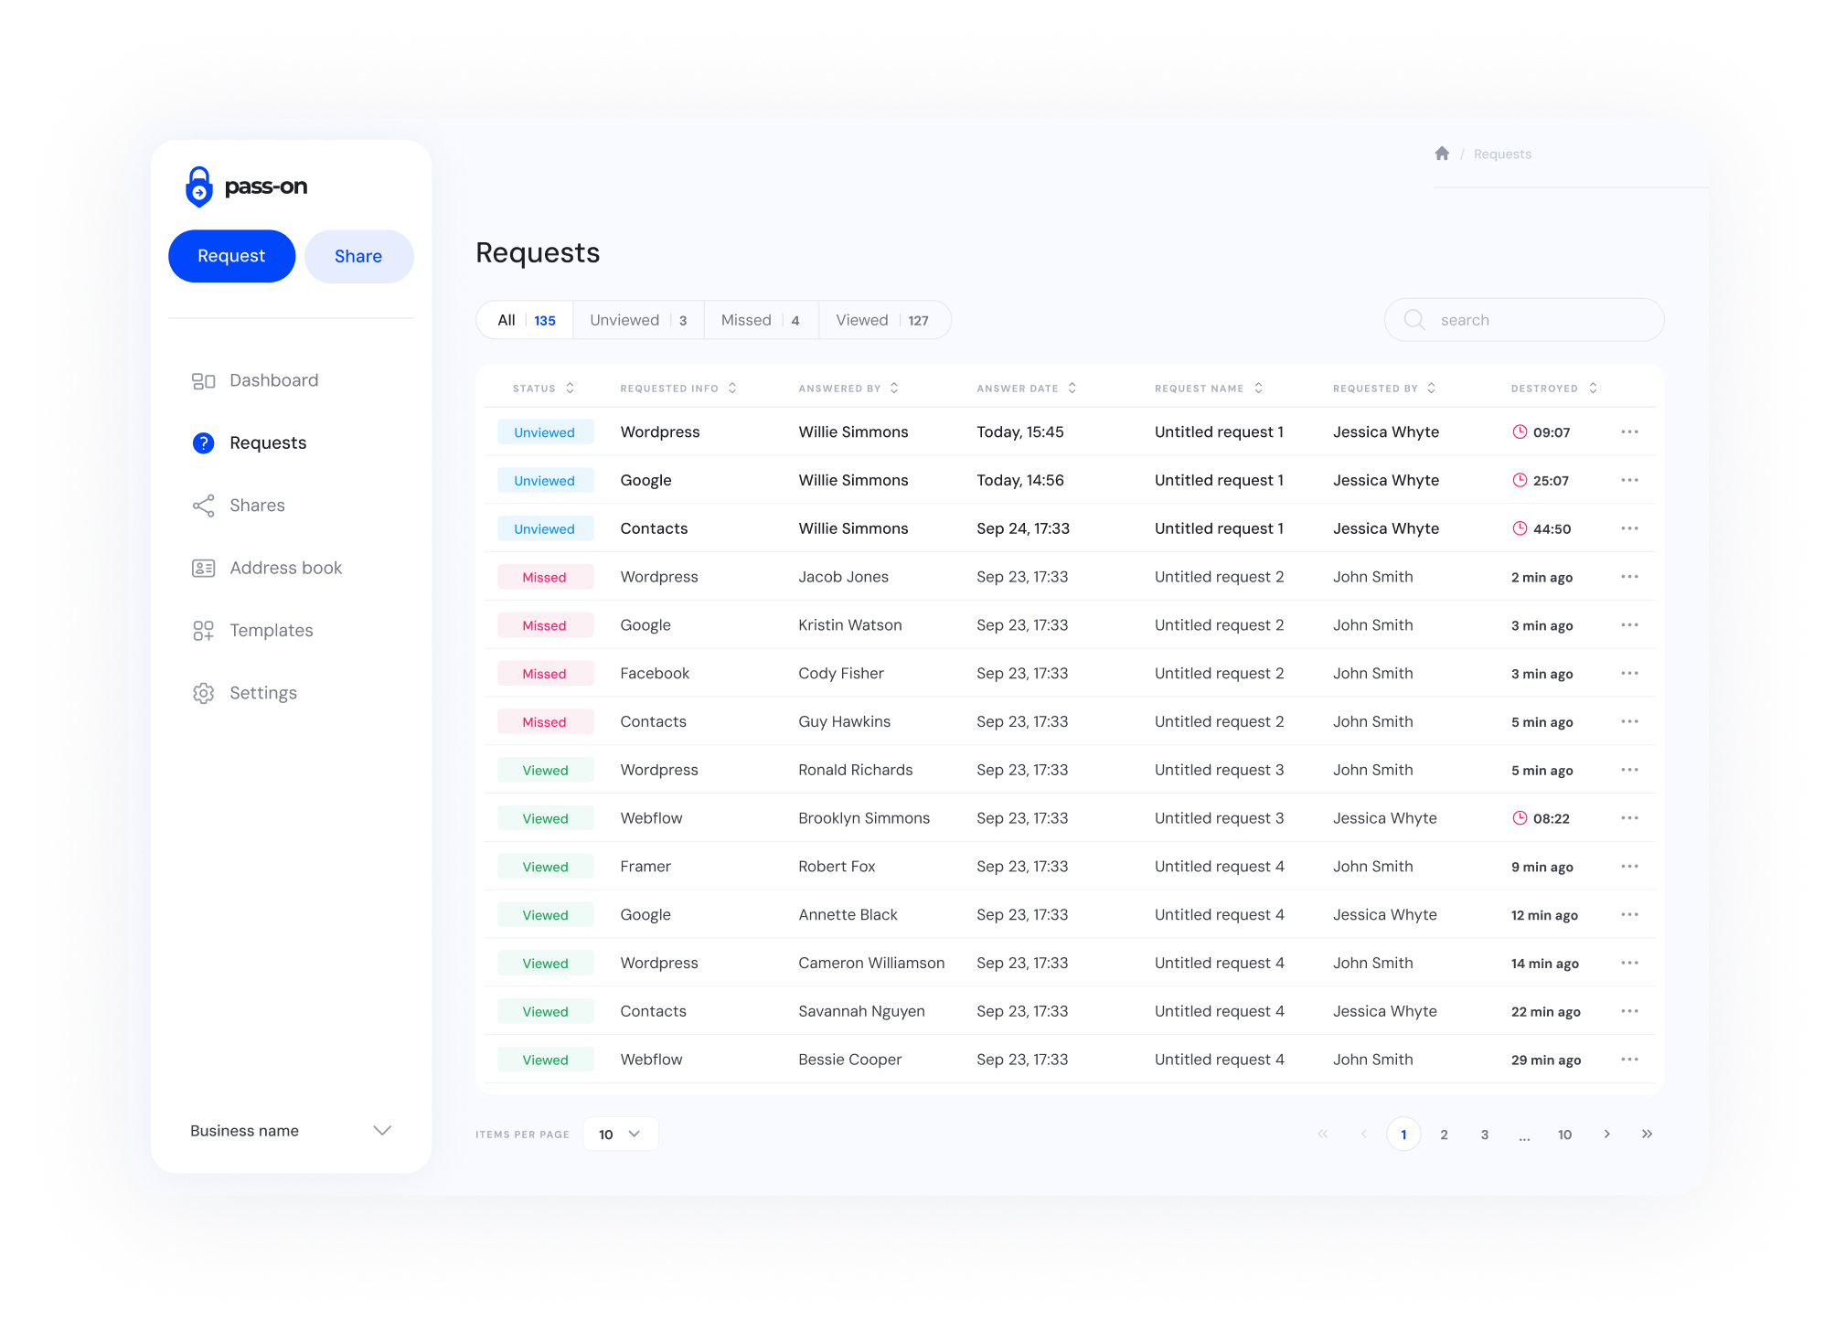Click the Requests question-mark icon

203,443
